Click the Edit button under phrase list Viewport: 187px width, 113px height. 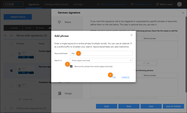(x=146, y=63)
